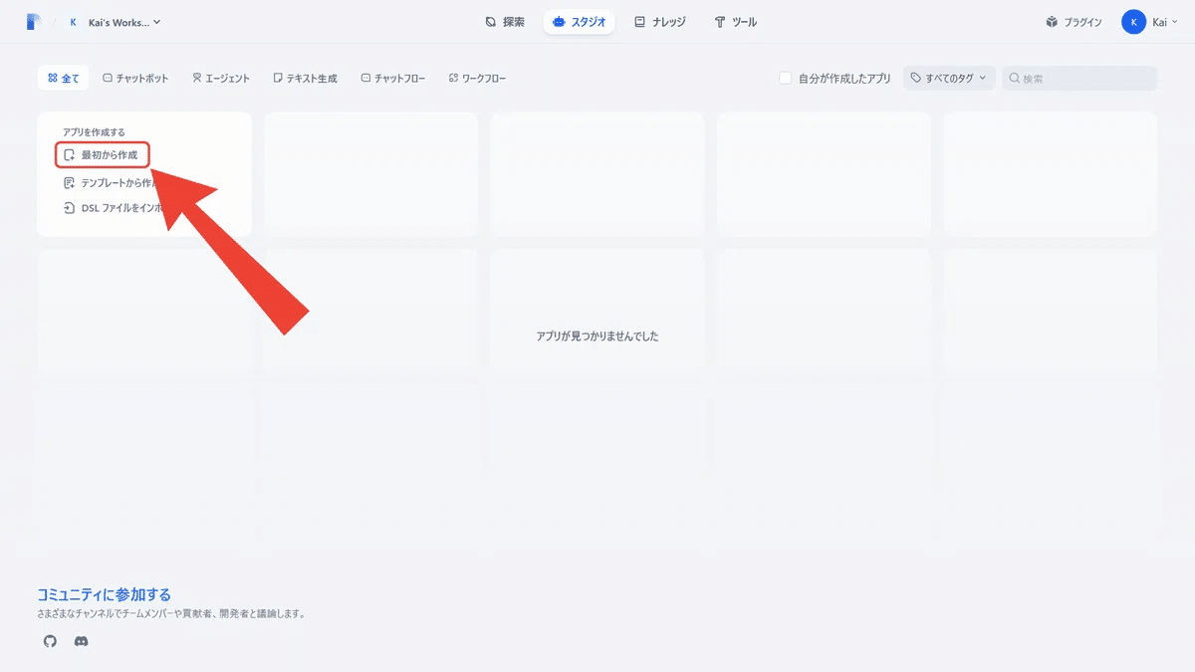Open the Discord community icon link
Screen dimensions: 1195x672
[x=82, y=641]
